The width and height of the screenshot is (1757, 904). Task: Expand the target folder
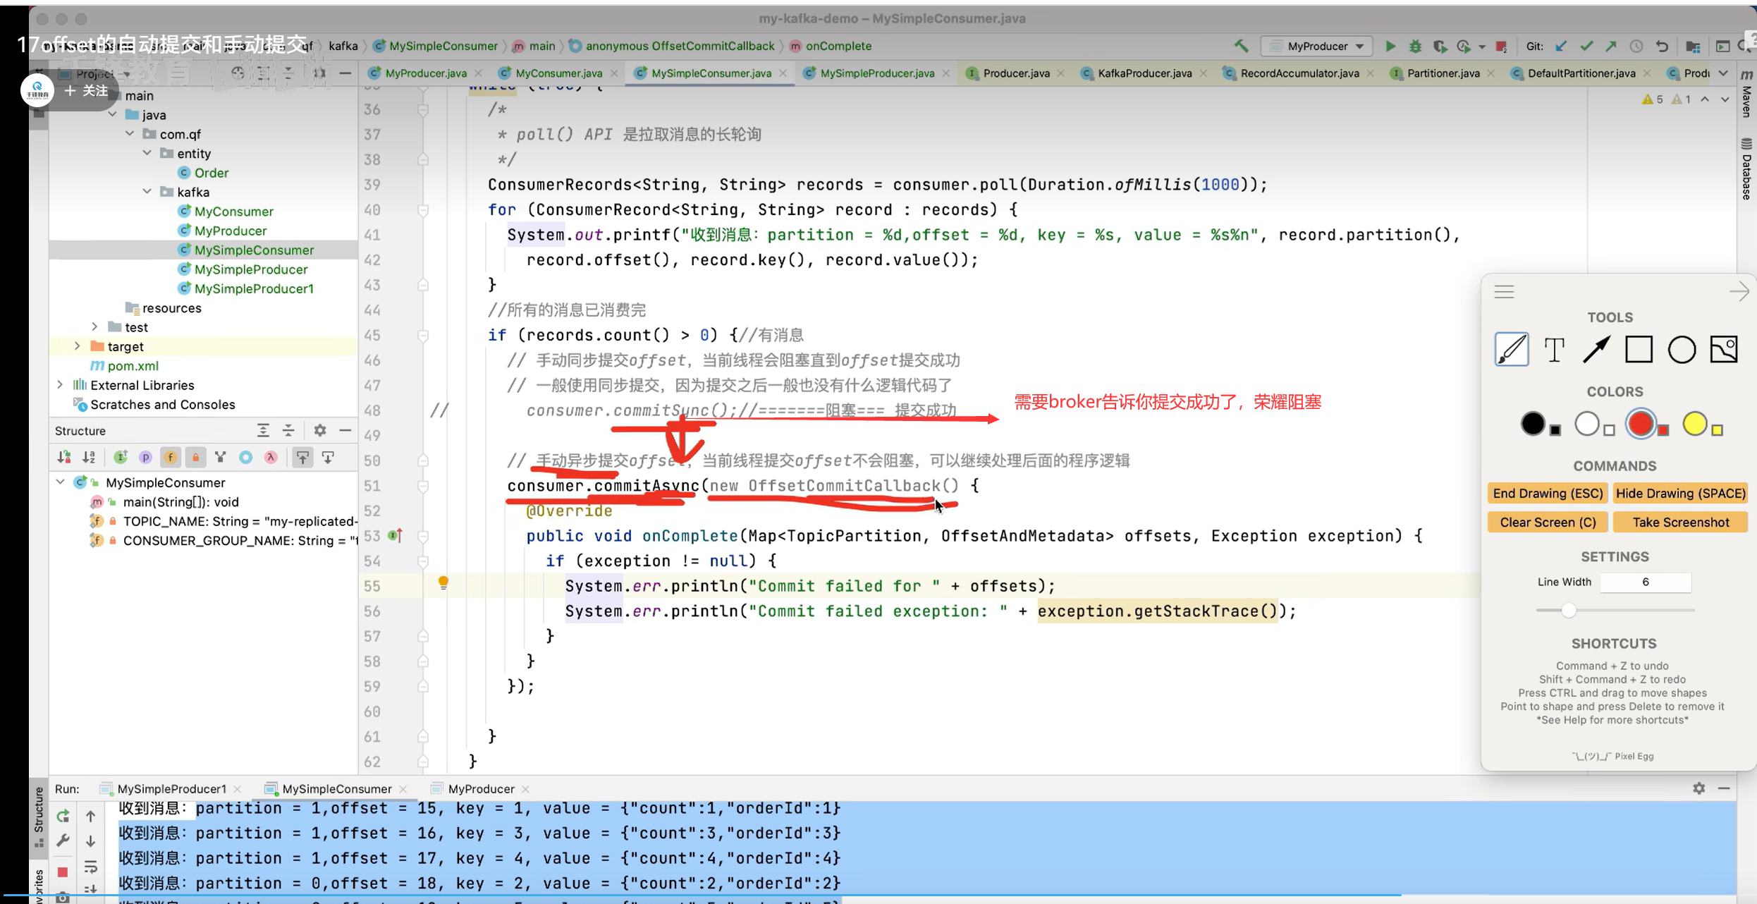pos(78,346)
